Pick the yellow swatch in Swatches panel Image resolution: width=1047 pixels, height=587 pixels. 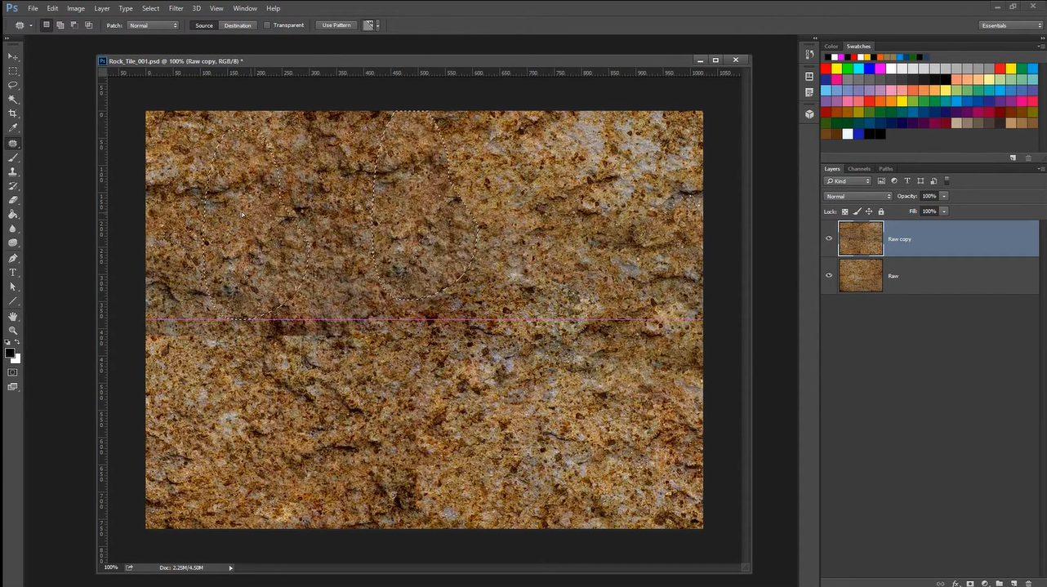(836, 69)
